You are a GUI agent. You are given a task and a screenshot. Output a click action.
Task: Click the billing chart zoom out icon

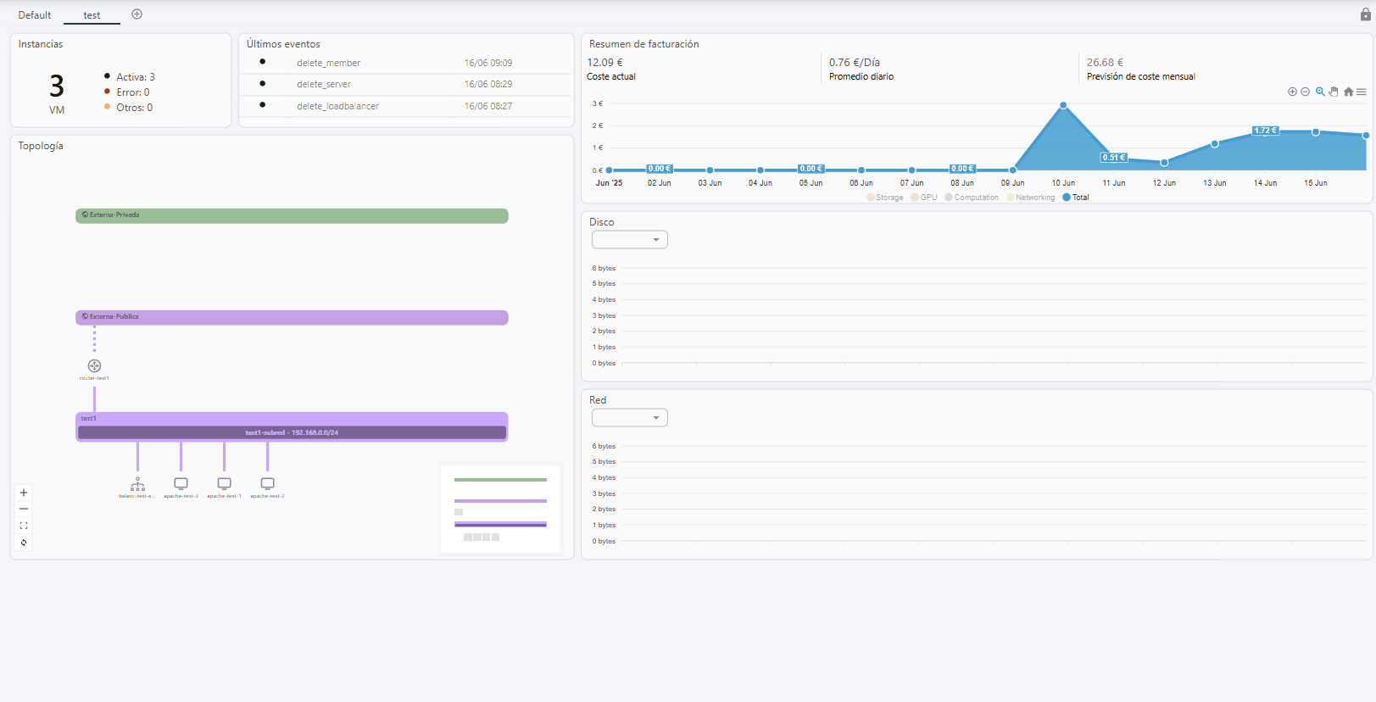click(x=1306, y=92)
